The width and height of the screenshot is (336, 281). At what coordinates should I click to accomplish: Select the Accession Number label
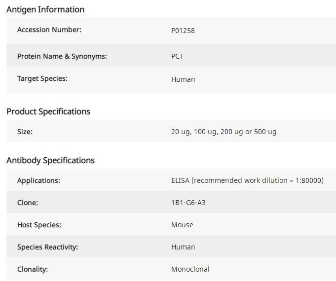(x=49, y=30)
